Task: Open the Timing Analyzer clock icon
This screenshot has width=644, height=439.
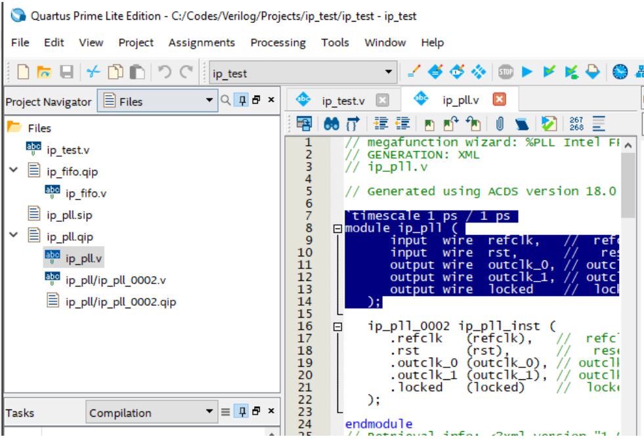Action: (x=620, y=72)
